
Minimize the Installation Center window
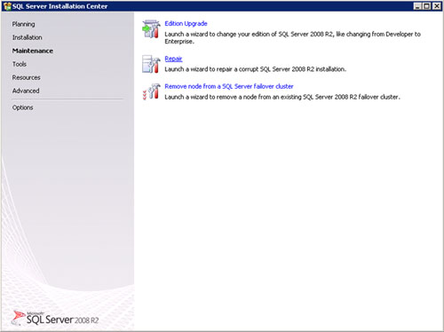(417, 6)
